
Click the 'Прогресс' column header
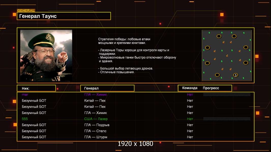pos(211,88)
